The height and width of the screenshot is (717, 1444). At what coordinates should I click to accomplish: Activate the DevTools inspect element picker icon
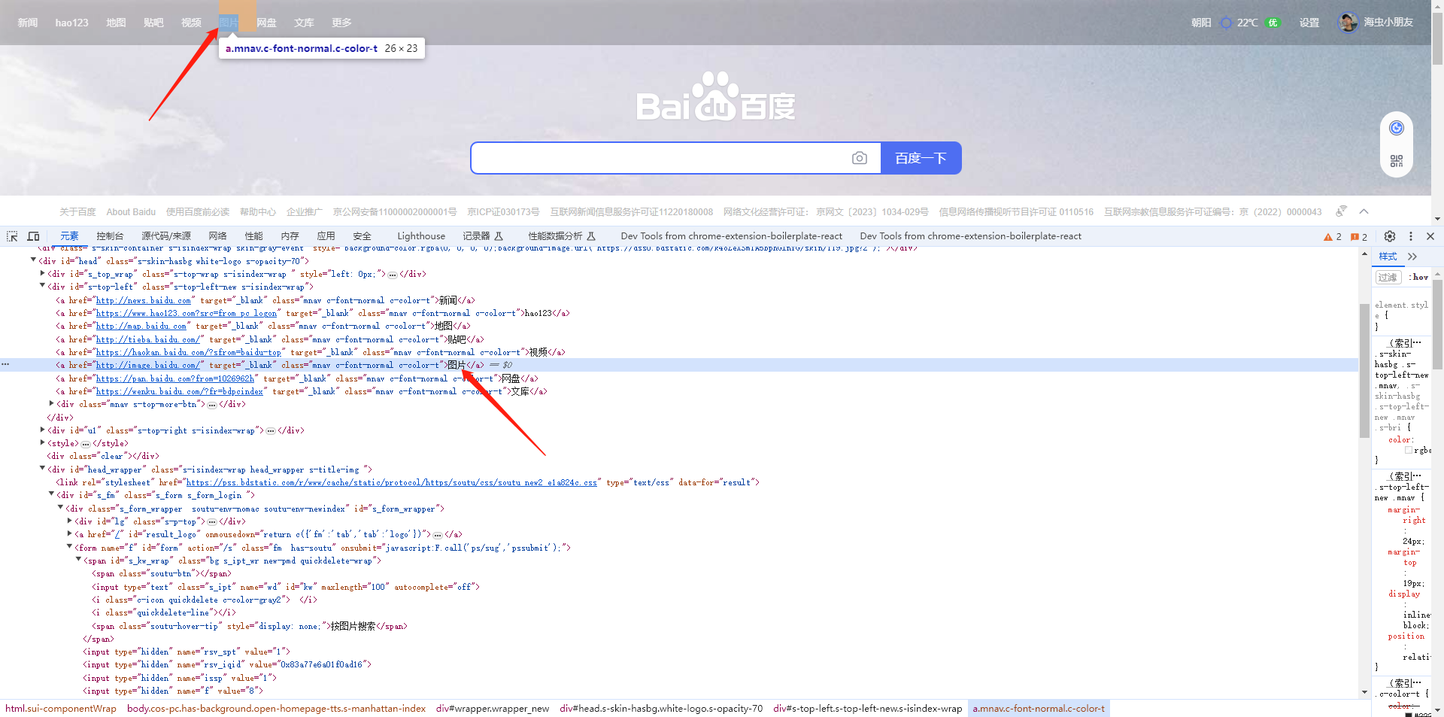coord(12,236)
